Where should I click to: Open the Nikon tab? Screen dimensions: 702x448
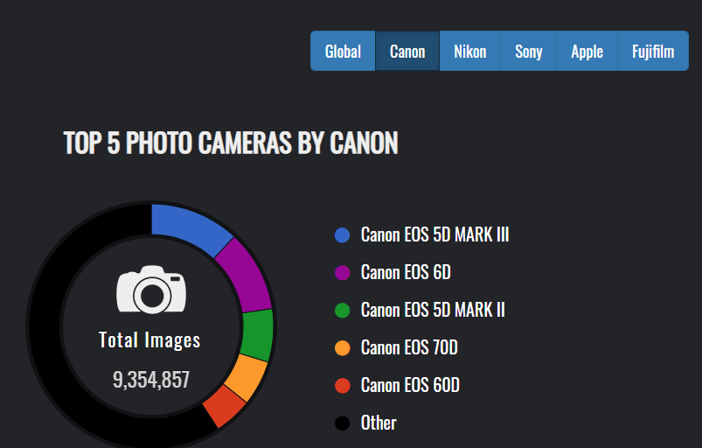pos(470,51)
